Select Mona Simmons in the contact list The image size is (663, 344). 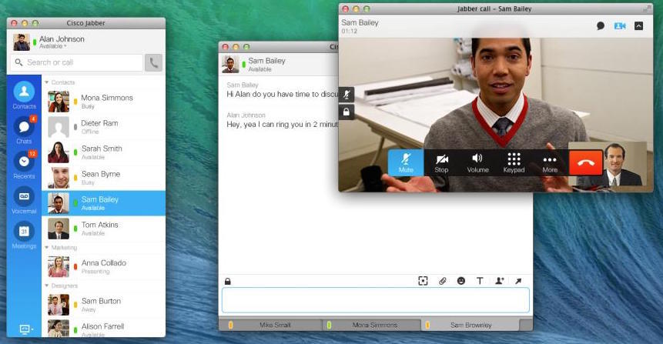[x=104, y=102]
